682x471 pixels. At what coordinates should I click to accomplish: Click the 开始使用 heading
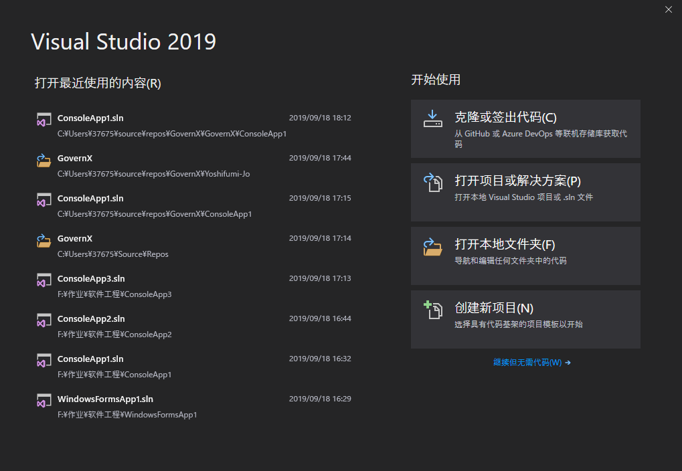click(436, 80)
